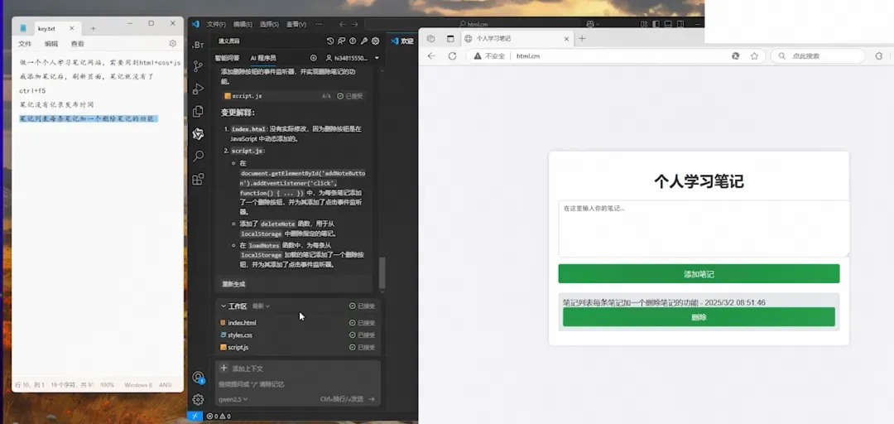Open VS Code Accounts icon

tap(198, 377)
